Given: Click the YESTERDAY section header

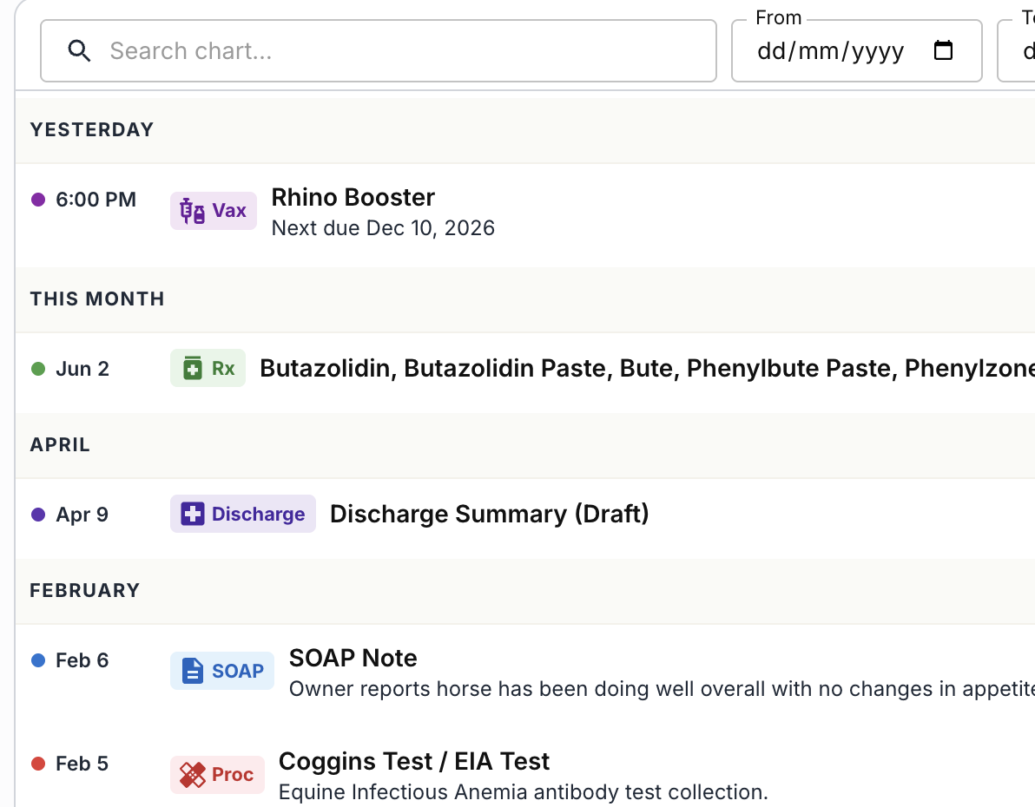Looking at the screenshot, I should pyautogui.click(x=92, y=129).
